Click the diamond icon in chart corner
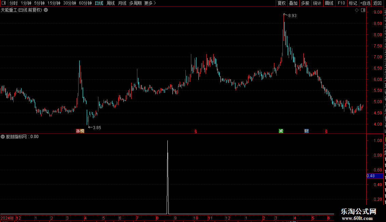This screenshot has width=386, height=222. 357,10
